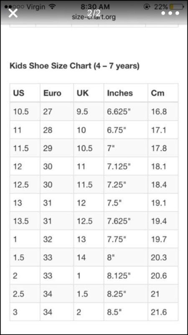Screen dimensions: 188x335
Task: Tap the cellular signal dots
Action: (14, 7)
